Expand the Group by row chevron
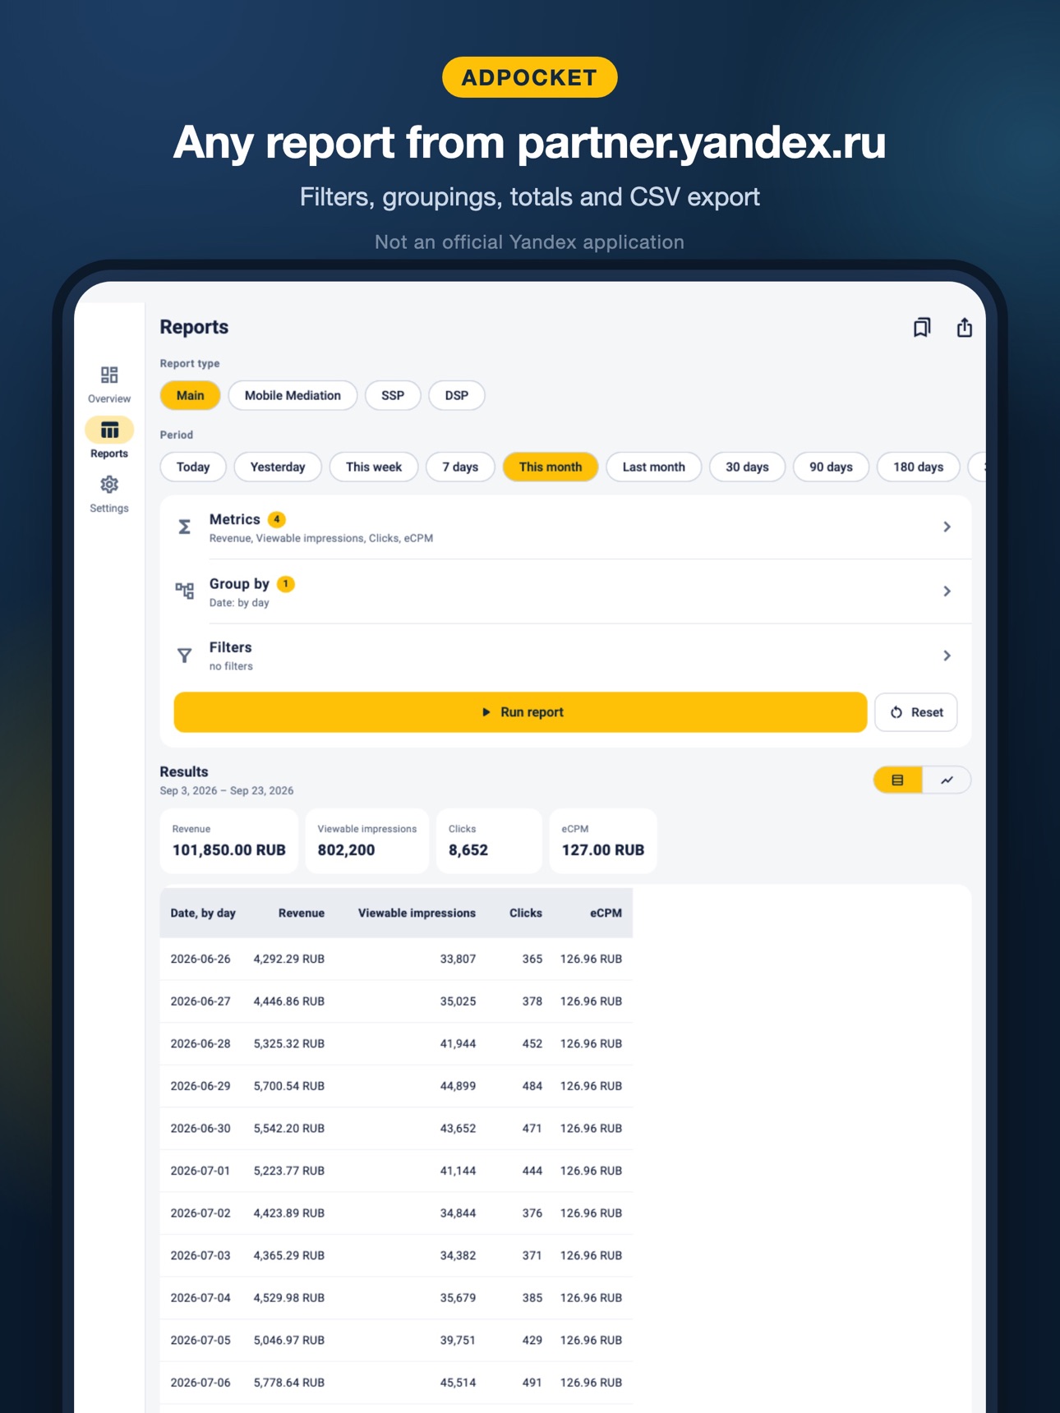Image resolution: width=1060 pixels, height=1413 pixels. (x=947, y=591)
